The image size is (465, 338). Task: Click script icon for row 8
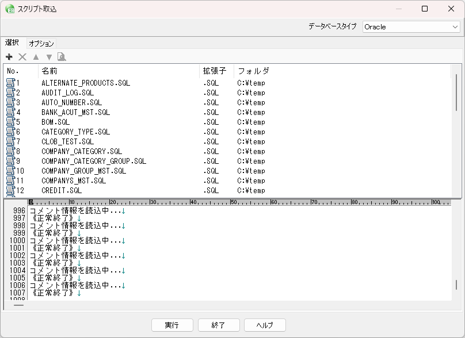tap(11, 151)
